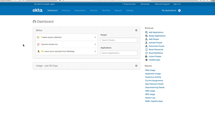
Task: Open the Suspicious Activity report
Action: coord(153,77)
